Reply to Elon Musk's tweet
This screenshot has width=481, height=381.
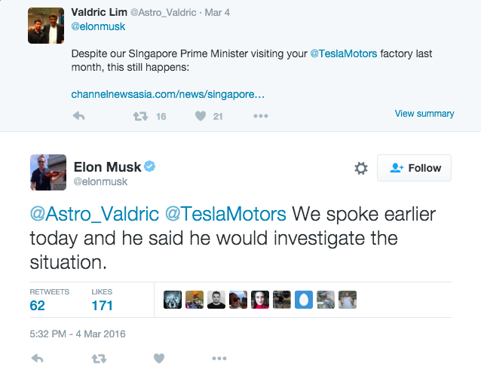[37, 358]
